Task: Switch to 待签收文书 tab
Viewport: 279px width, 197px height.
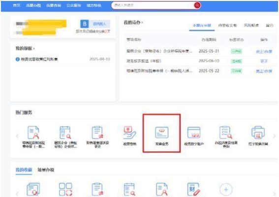Action: tap(227, 26)
